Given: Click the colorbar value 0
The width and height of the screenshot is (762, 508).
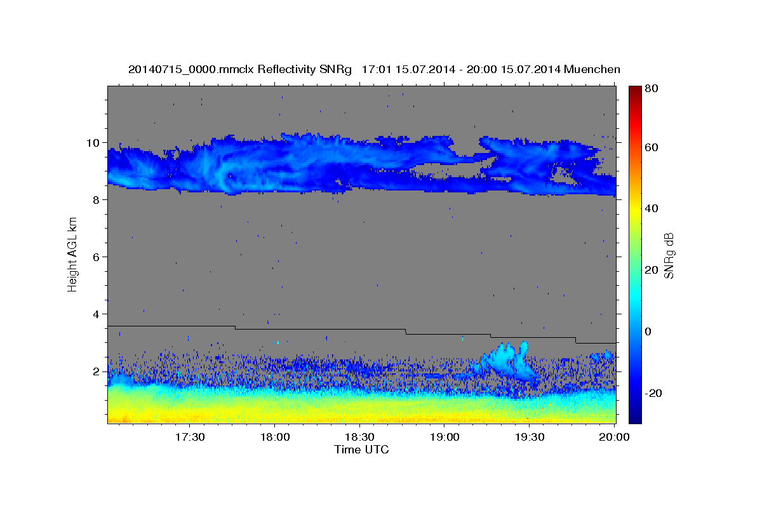Looking at the screenshot, I should pos(648,331).
